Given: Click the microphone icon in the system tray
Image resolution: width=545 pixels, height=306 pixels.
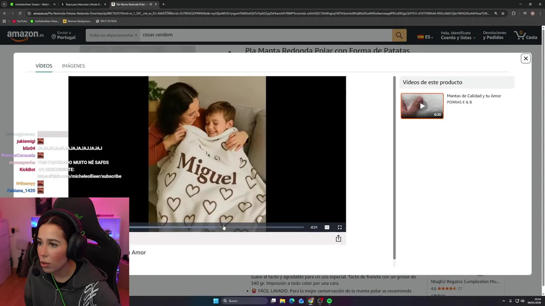Looking at the screenshot, I should (510, 301).
